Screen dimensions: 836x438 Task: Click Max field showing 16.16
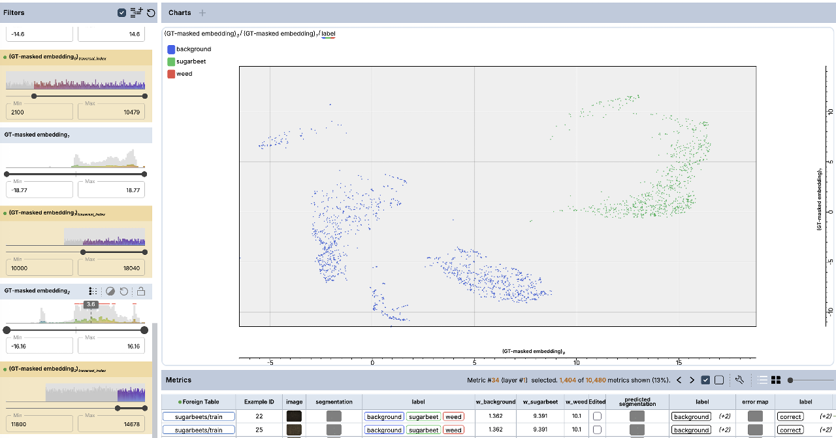[x=112, y=345]
